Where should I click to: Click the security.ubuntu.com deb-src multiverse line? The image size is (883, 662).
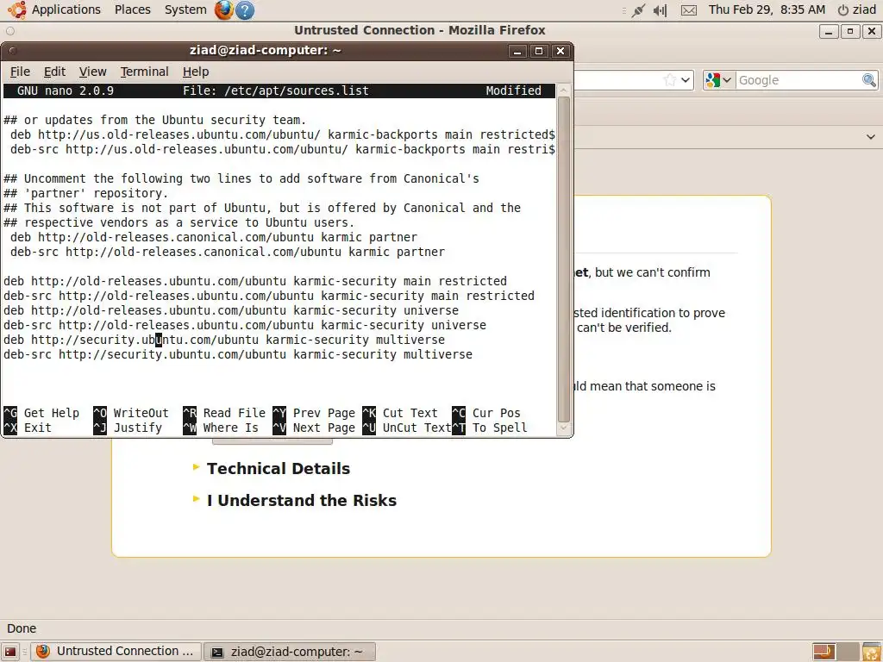point(238,354)
